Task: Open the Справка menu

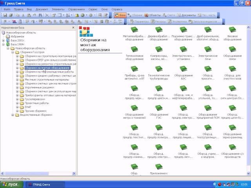Action: point(117,9)
